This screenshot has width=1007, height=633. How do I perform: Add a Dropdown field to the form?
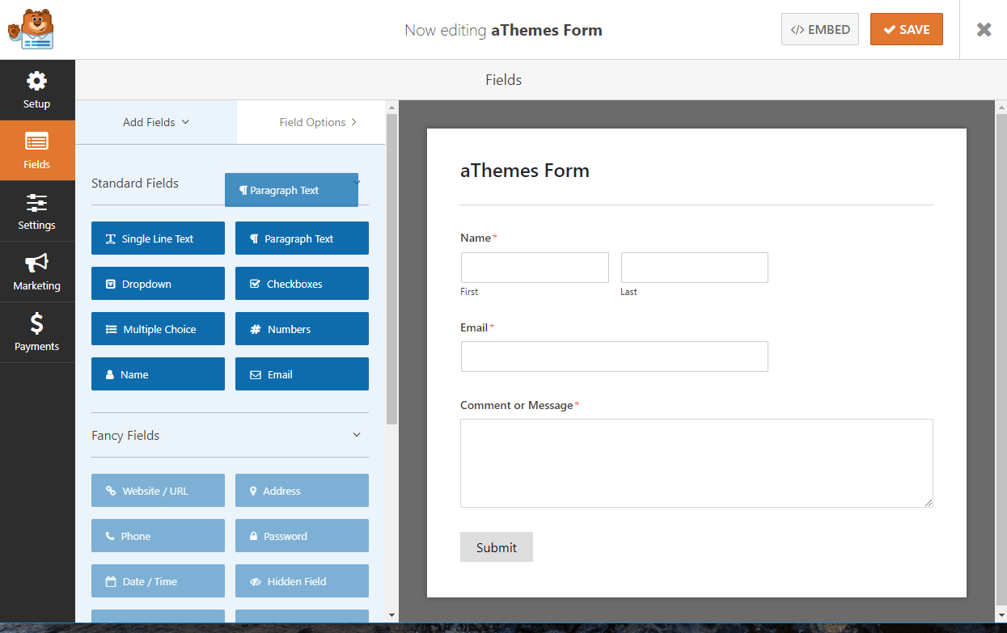[x=158, y=283]
